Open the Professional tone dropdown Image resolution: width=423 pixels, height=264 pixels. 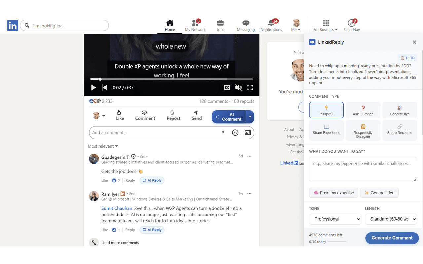335,219
